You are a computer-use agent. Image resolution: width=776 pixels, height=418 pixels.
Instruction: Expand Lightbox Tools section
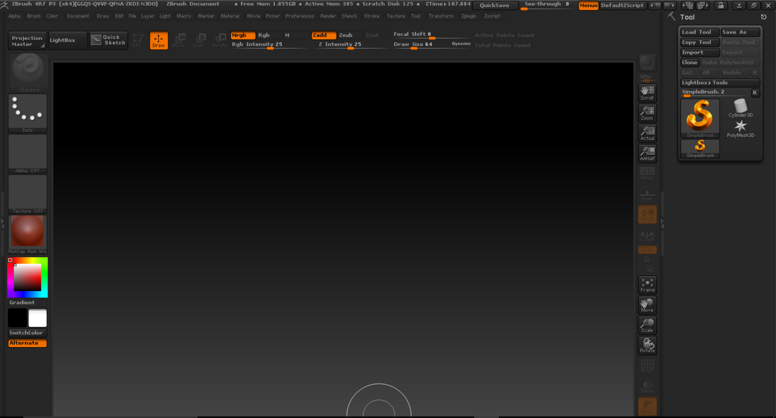(720, 82)
